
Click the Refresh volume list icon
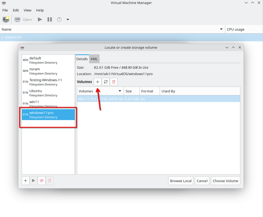click(106, 82)
